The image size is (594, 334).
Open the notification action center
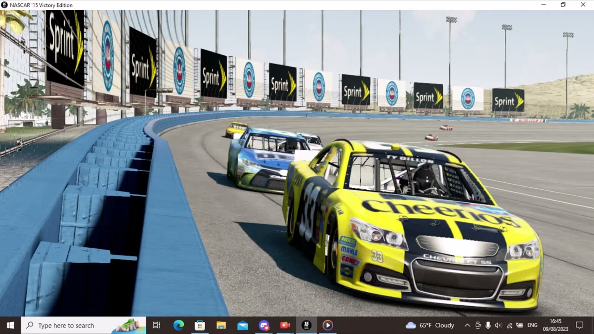click(579, 325)
